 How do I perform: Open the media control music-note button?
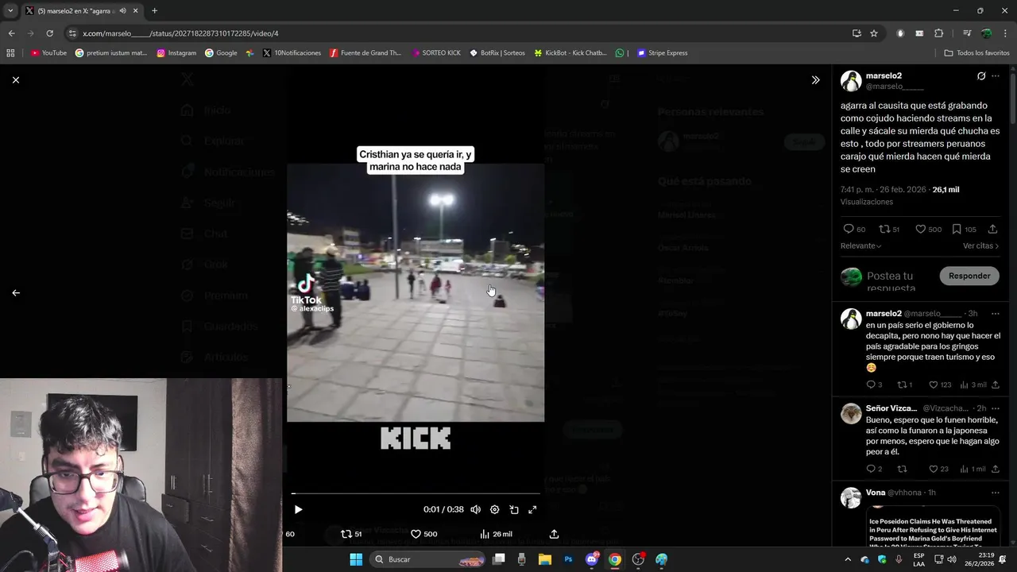coord(967,33)
